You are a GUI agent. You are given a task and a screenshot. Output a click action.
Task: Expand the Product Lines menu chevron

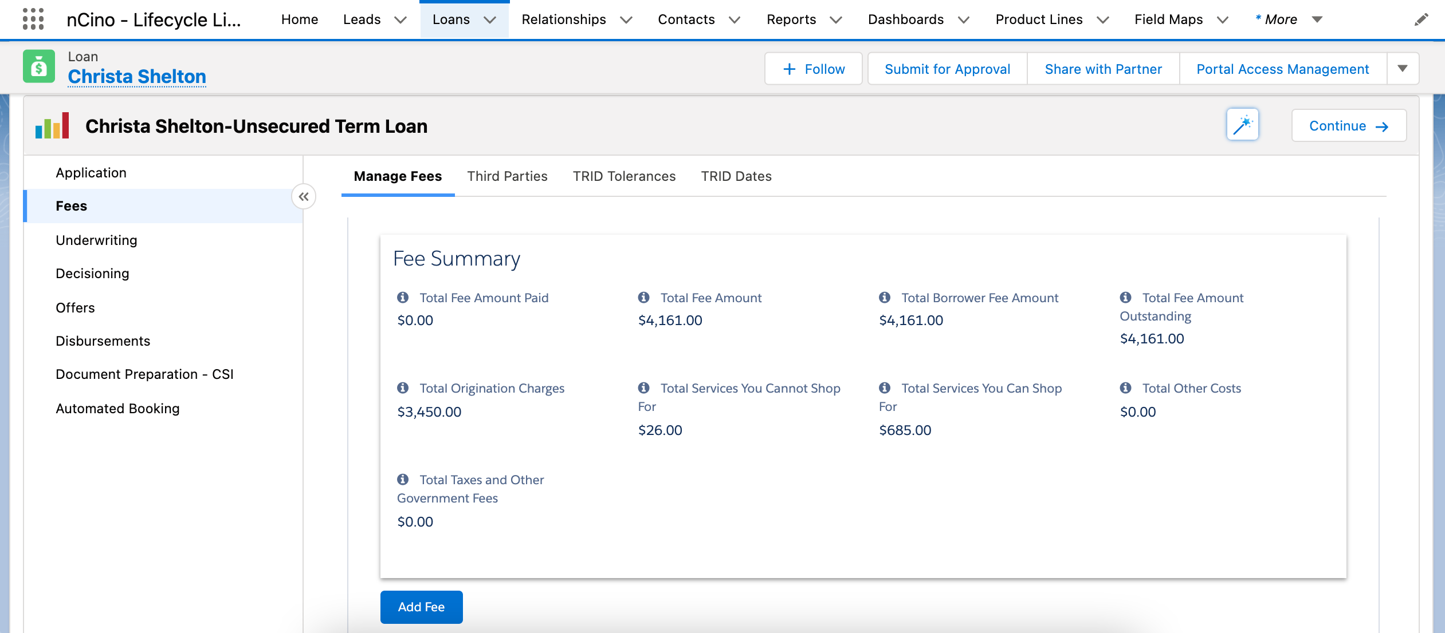click(1103, 20)
